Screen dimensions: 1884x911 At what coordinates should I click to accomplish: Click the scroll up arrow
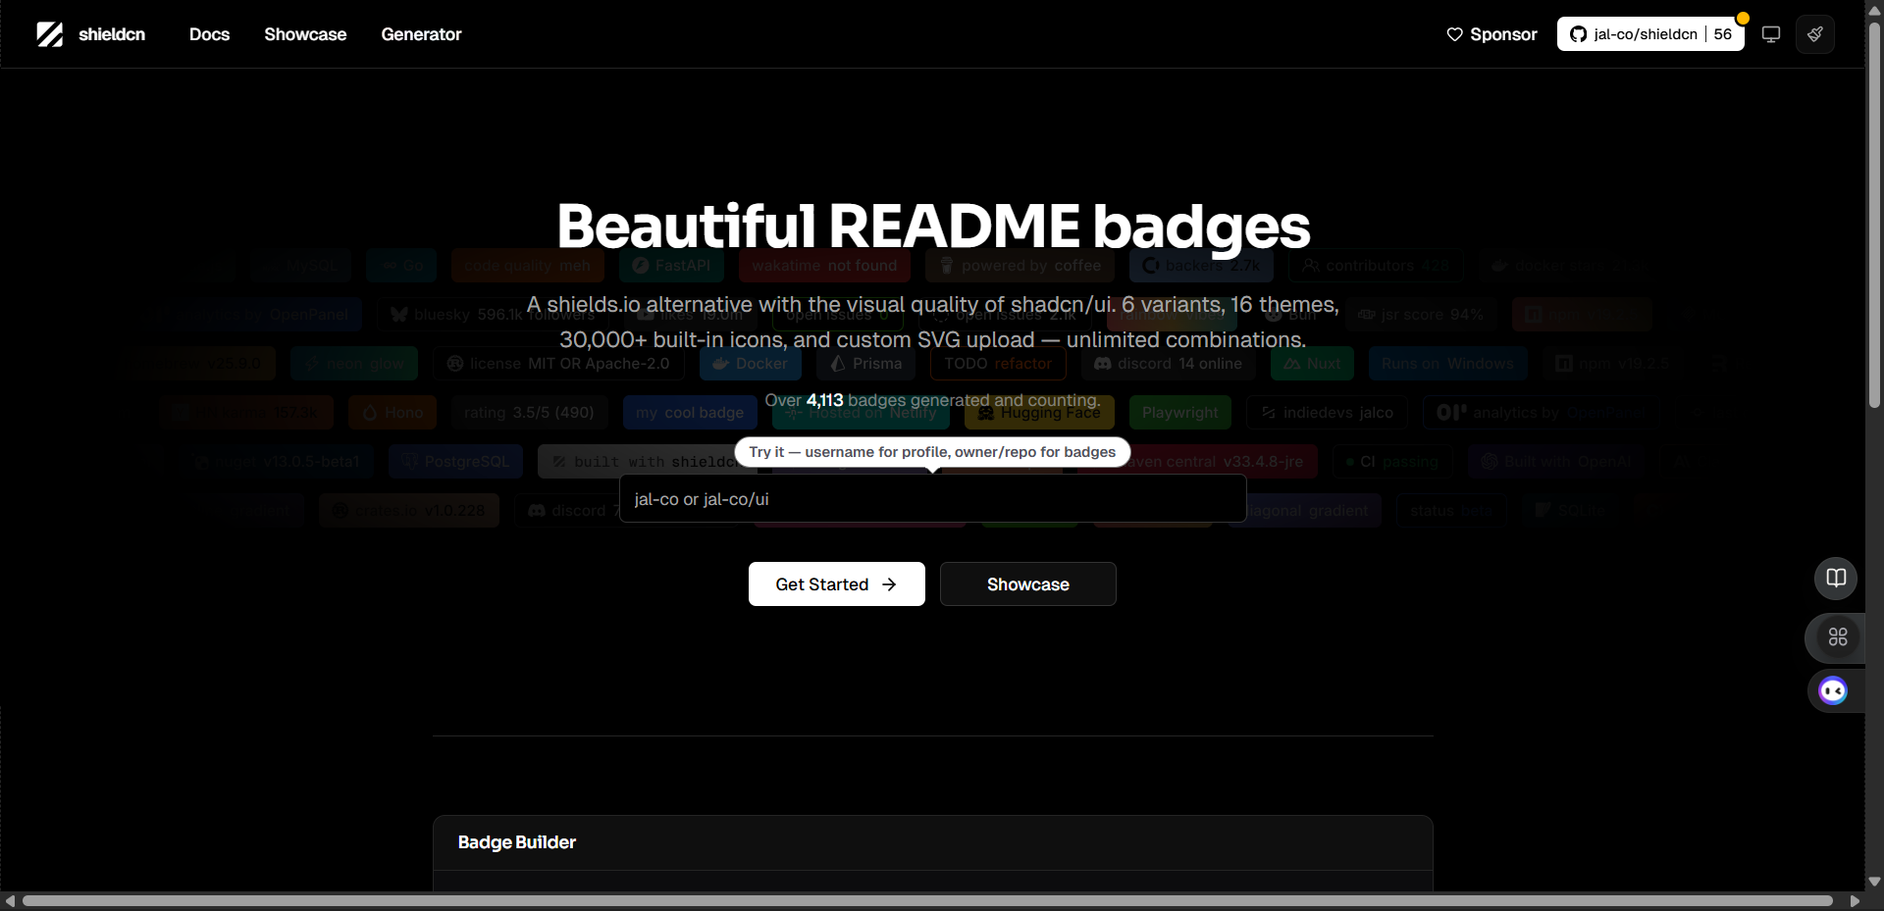(x=1874, y=10)
